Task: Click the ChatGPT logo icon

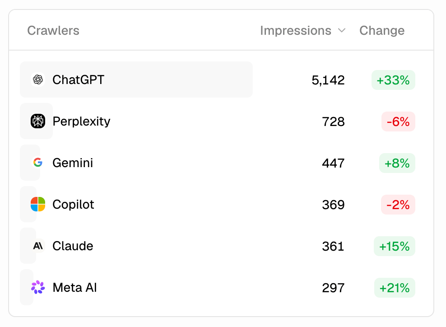Action: [x=38, y=79]
